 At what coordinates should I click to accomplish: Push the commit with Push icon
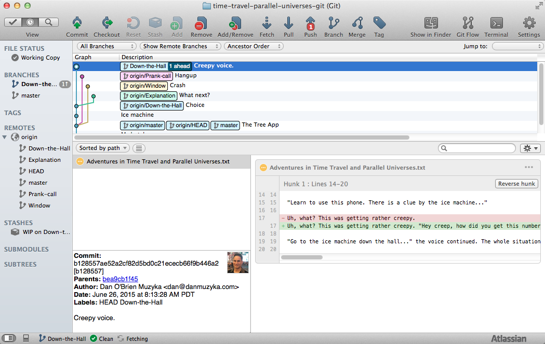click(x=310, y=23)
